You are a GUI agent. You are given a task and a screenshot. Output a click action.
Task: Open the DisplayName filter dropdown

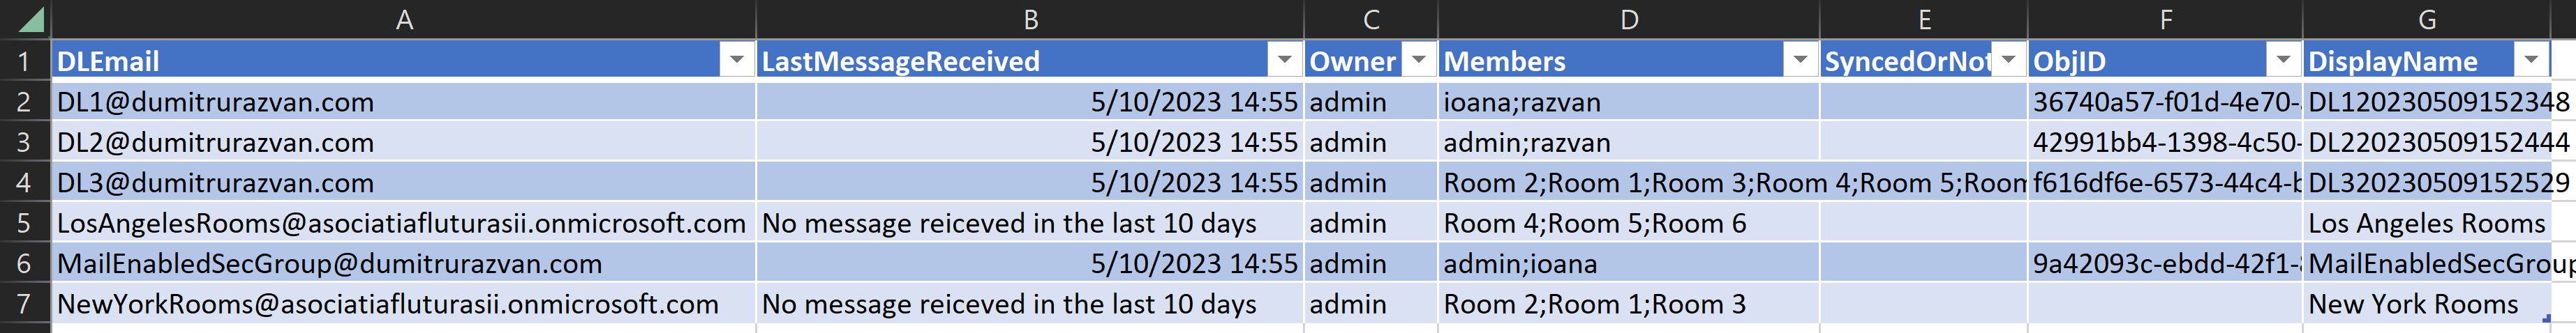pyautogui.click(x=2531, y=61)
